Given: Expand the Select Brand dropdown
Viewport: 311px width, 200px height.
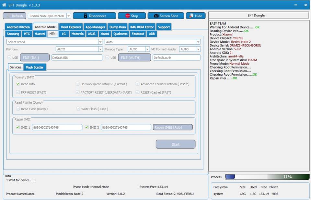Looking at the screenshot, I should pyautogui.click(x=100, y=42).
